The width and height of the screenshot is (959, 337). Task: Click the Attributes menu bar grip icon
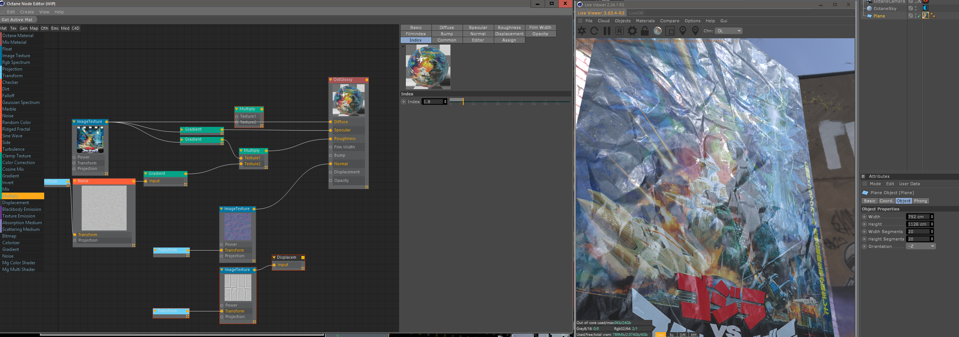(x=864, y=184)
